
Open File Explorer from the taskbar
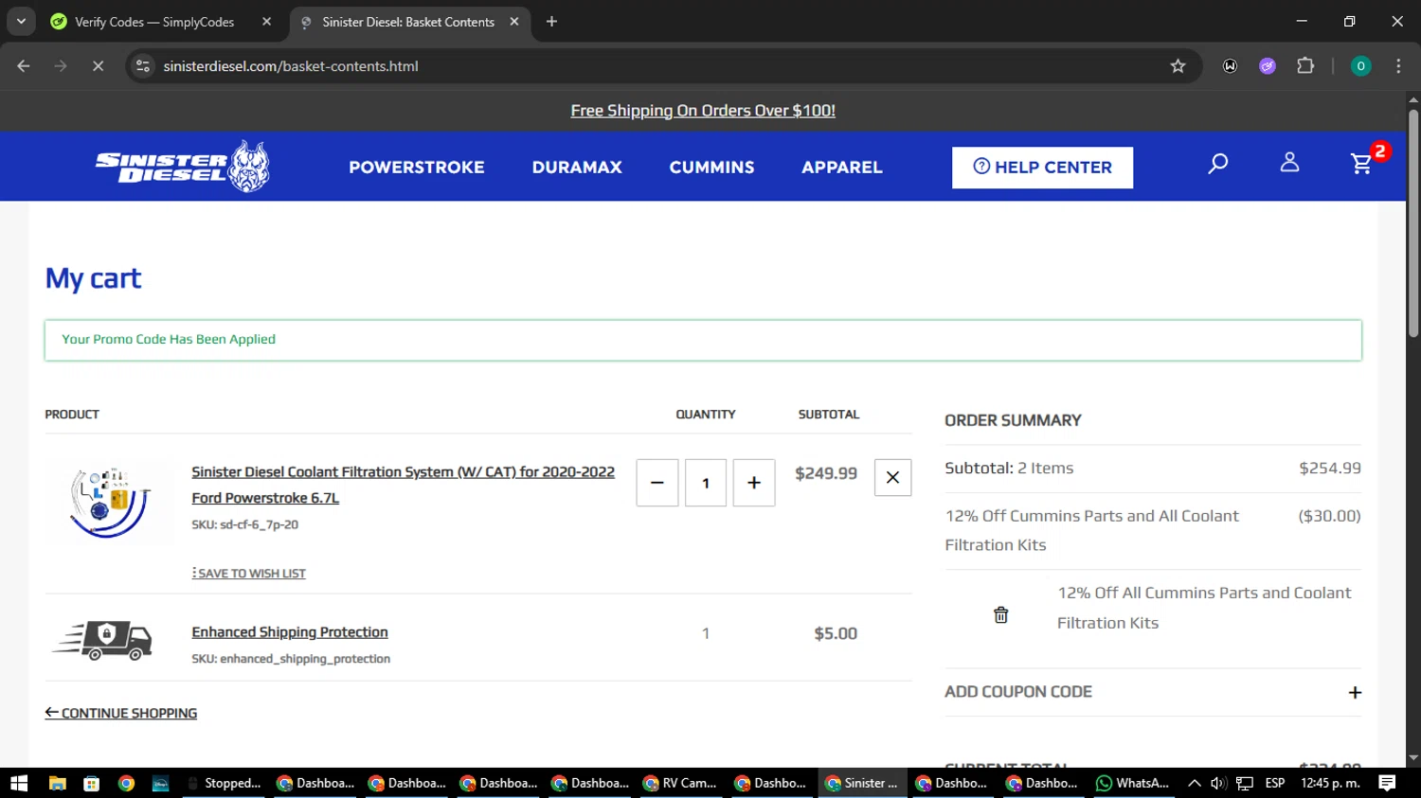(x=57, y=783)
